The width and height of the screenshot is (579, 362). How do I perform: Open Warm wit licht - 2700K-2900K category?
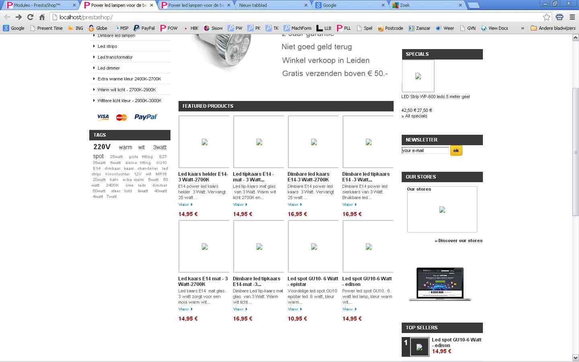point(127,90)
